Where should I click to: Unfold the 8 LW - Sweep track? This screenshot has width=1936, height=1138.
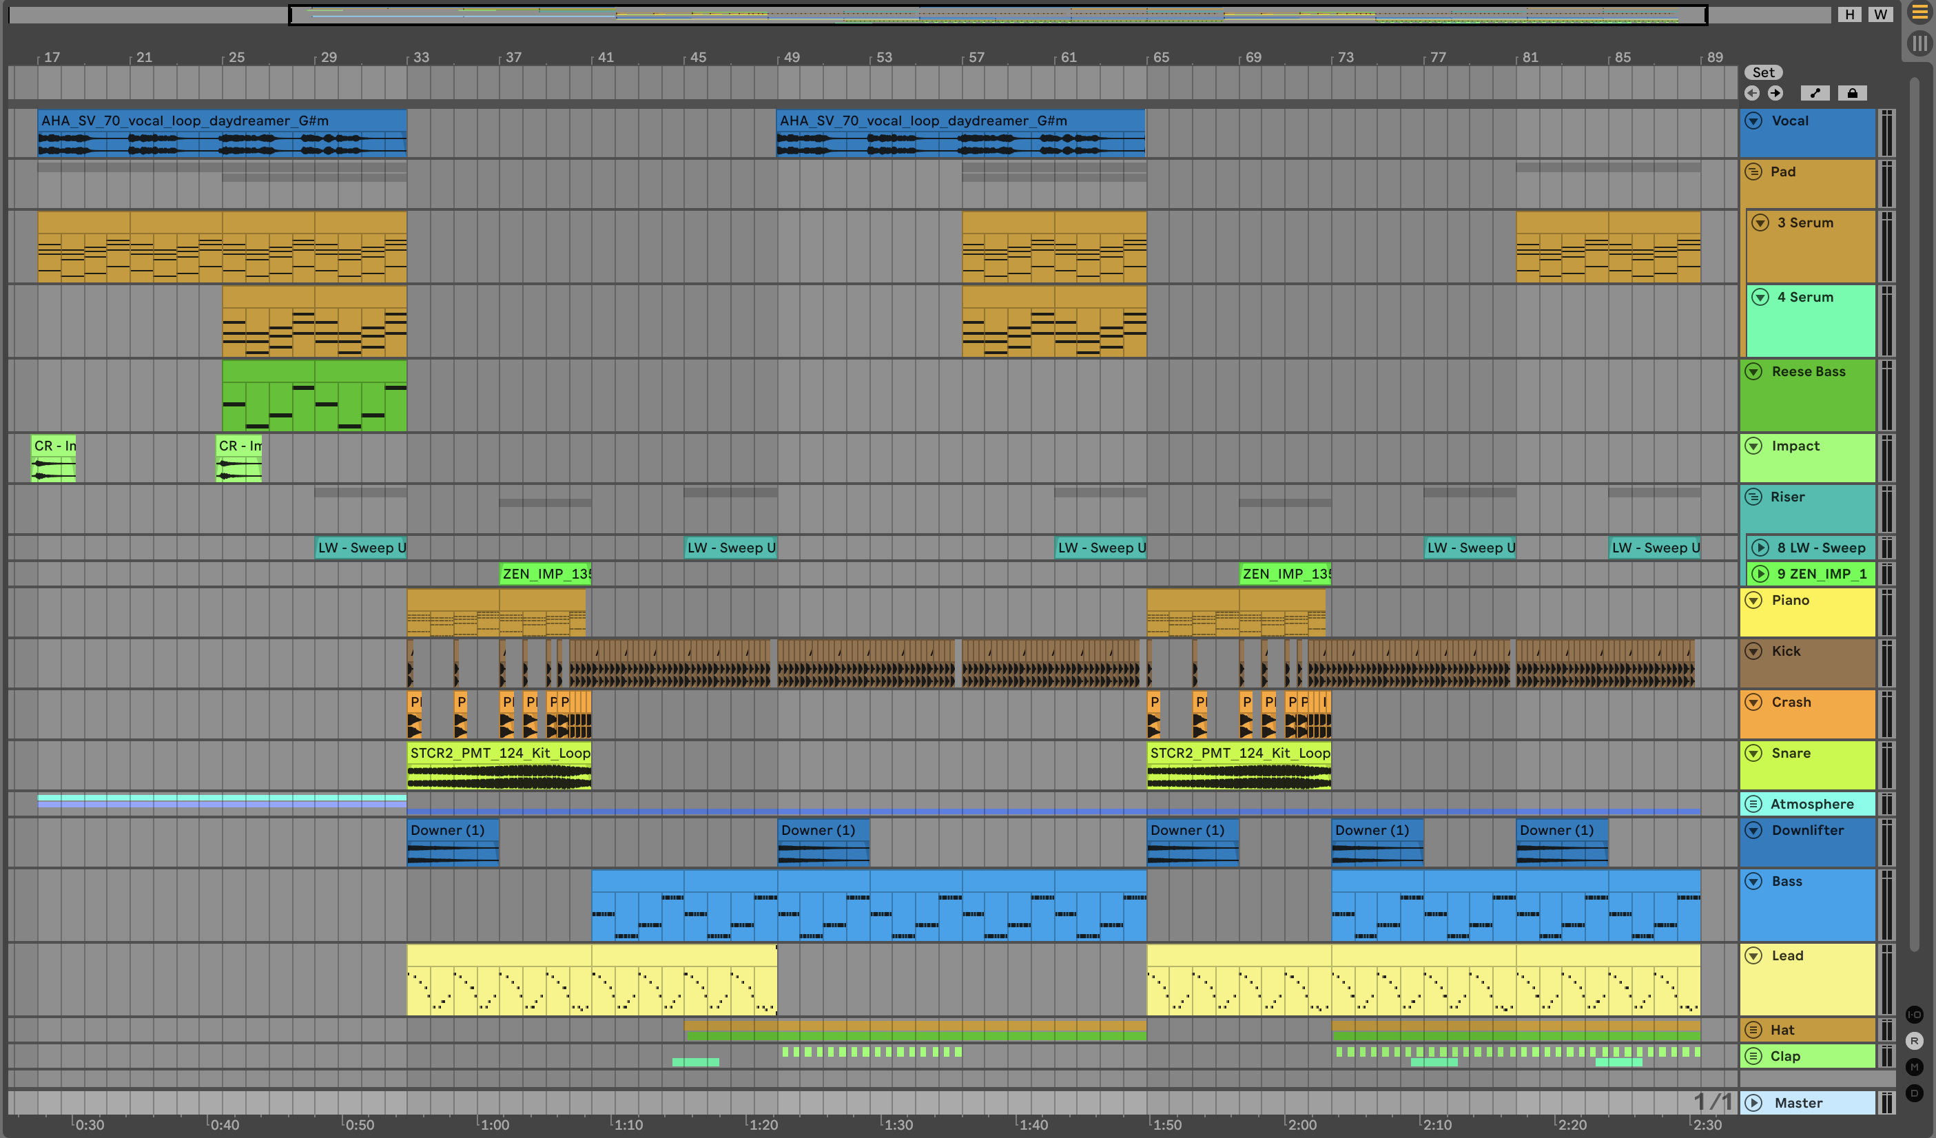pyautogui.click(x=1760, y=548)
